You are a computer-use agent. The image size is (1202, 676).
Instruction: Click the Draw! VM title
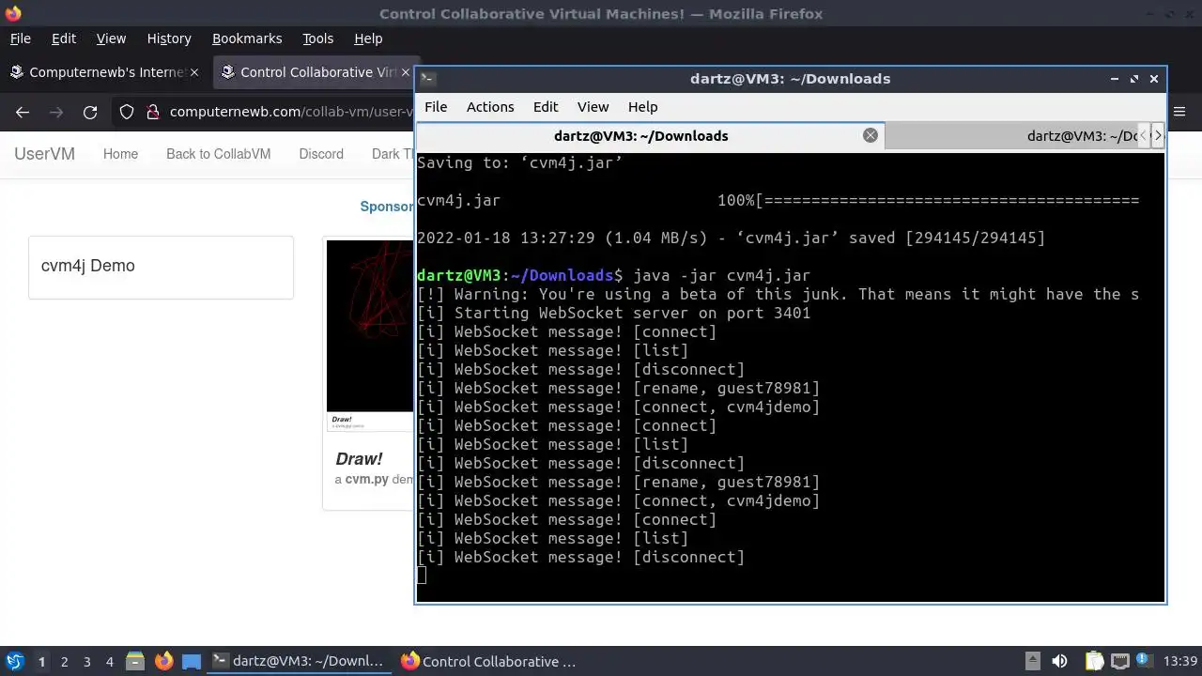359,459
